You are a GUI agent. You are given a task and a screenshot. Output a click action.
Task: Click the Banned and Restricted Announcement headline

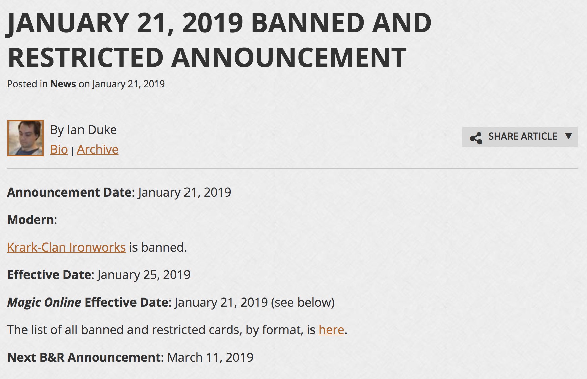219,40
